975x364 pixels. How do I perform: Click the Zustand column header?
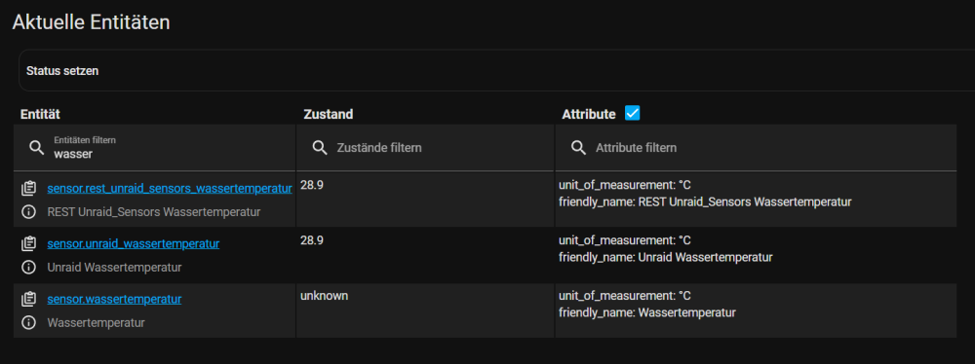pos(329,114)
